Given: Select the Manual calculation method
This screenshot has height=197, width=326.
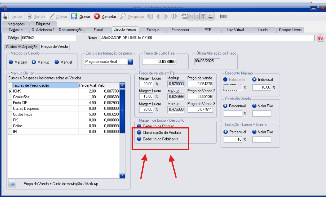Looking at the screenshot, I should tap(57, 62).
